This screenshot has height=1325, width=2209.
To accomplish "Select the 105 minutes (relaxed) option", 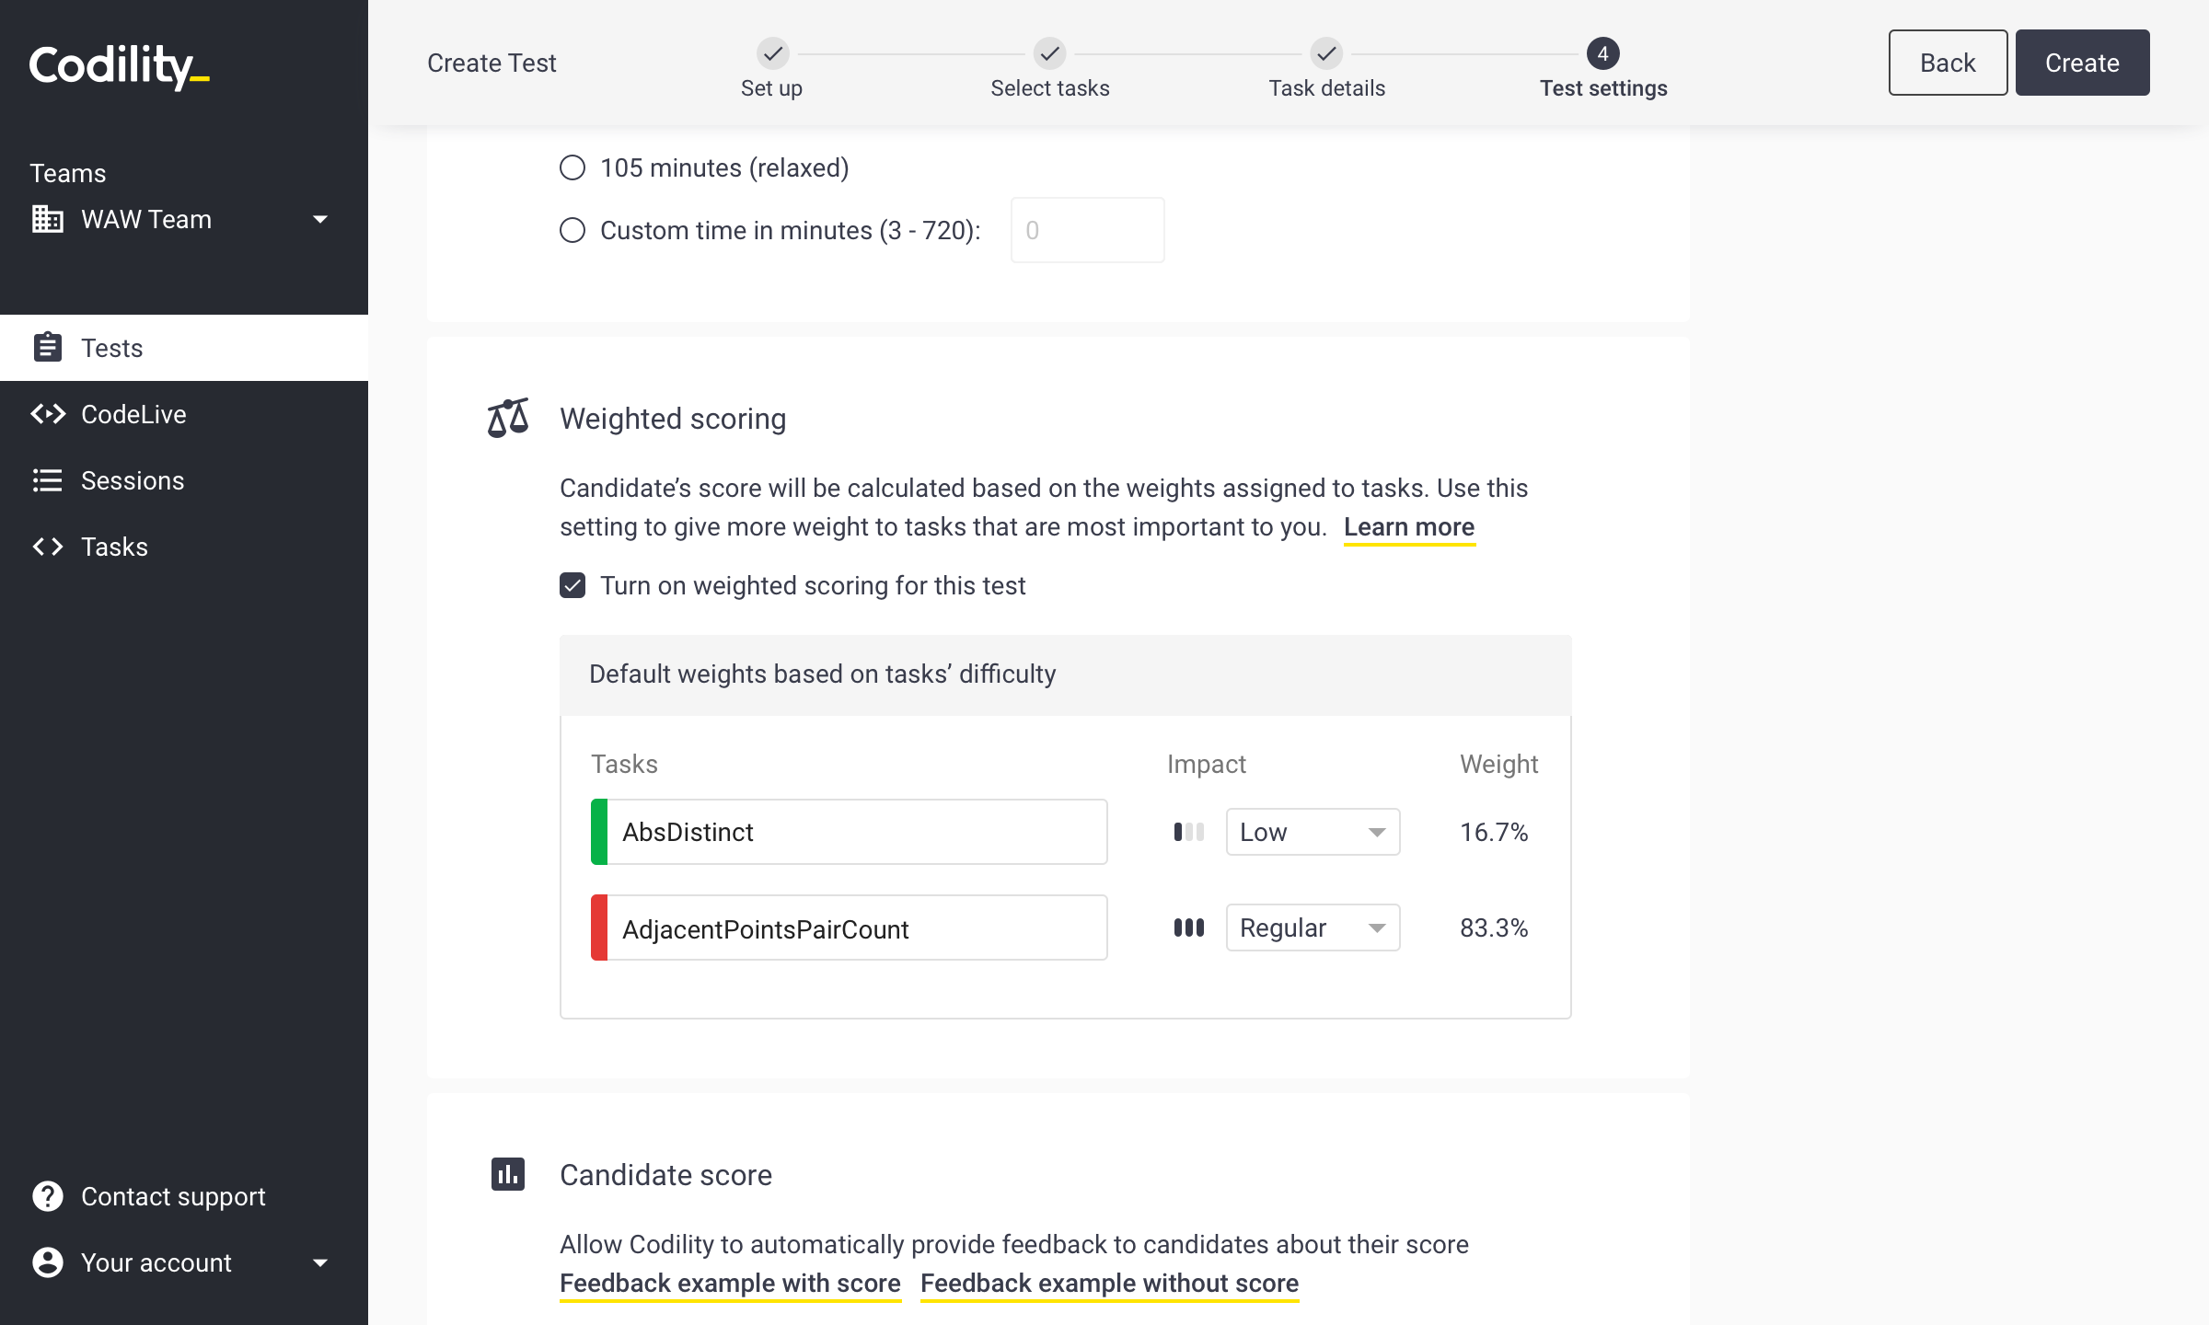I will pyautogui.click(x=572, y=167).
